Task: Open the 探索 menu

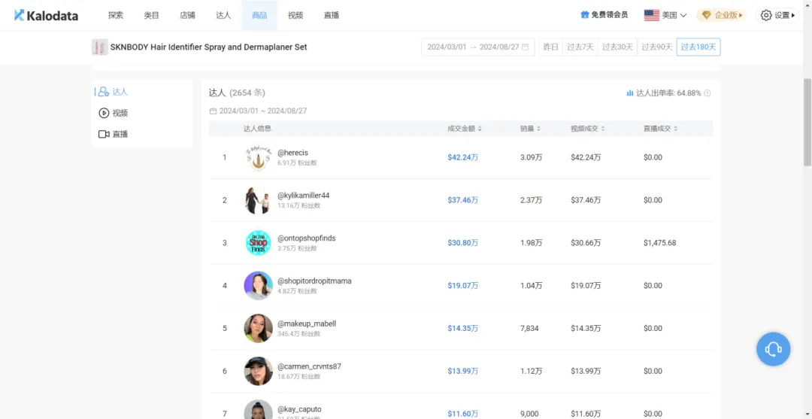Action: [116, 16]
